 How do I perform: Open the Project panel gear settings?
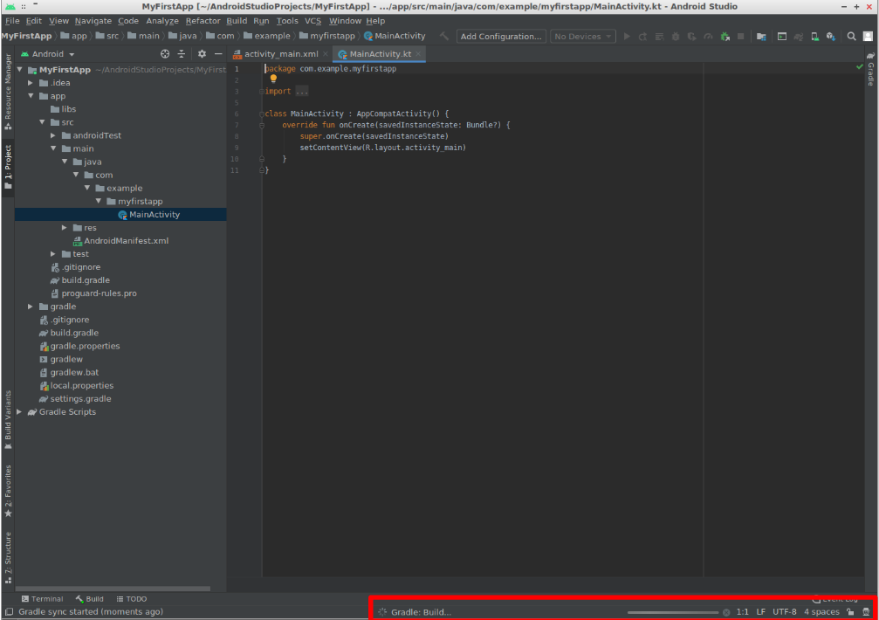coord(202,54)
